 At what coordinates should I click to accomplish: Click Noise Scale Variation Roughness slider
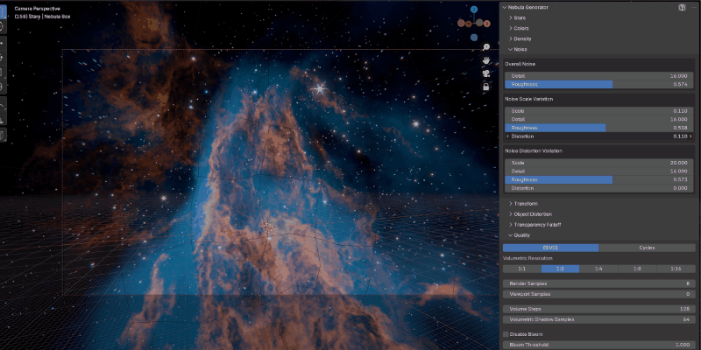pyautogui.click(x=599, y=128)
